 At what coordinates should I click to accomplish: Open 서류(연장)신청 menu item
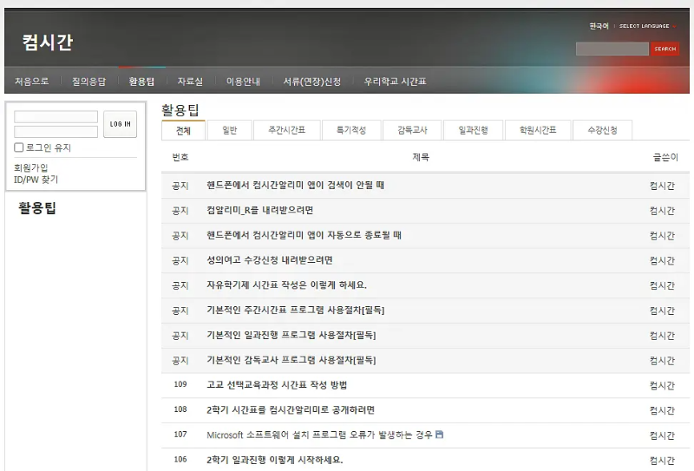coord(312,82)
